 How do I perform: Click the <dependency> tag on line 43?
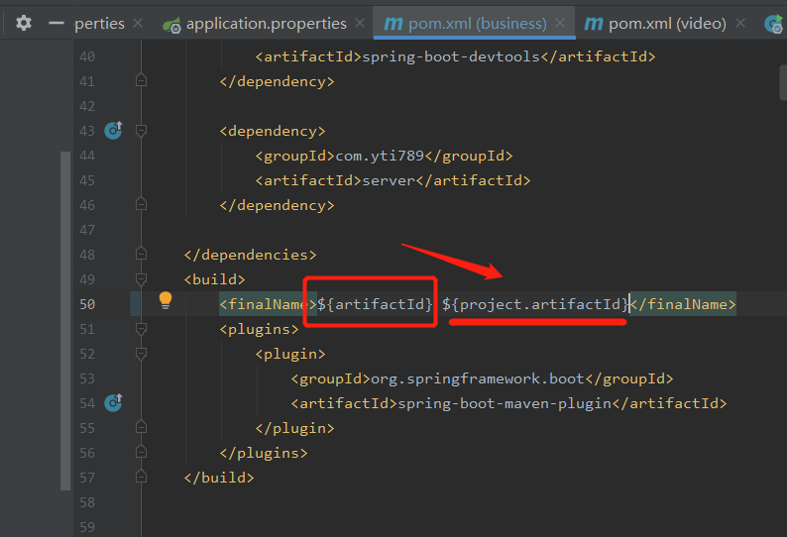point(273,132)
